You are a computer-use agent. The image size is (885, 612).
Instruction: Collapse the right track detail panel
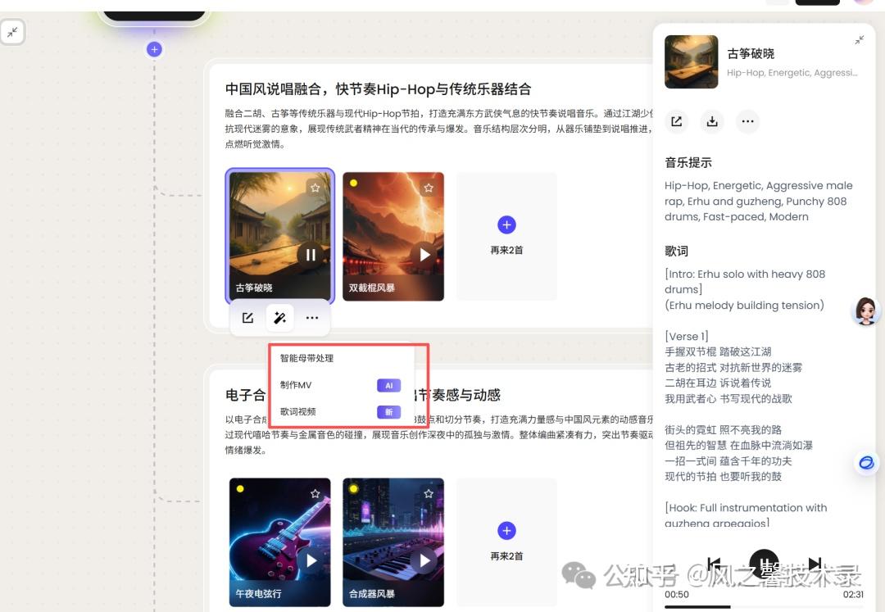click(x=859, y=39)
